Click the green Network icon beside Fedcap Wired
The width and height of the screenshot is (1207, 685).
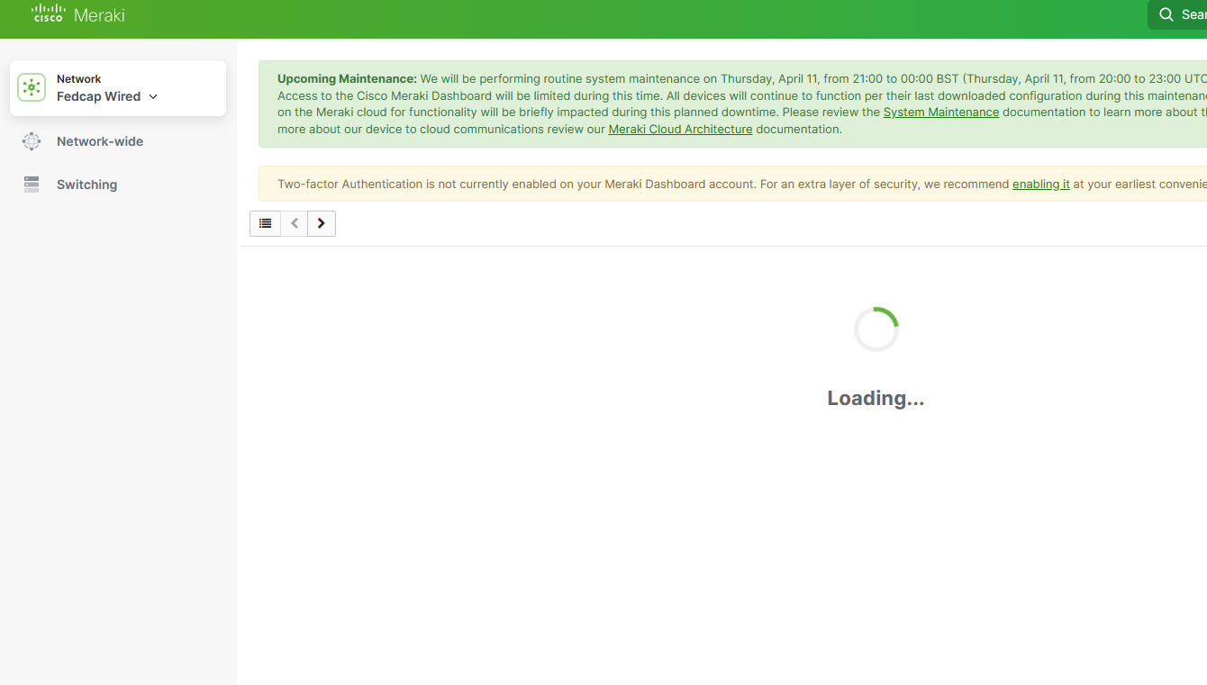click(x=32, y=87)
